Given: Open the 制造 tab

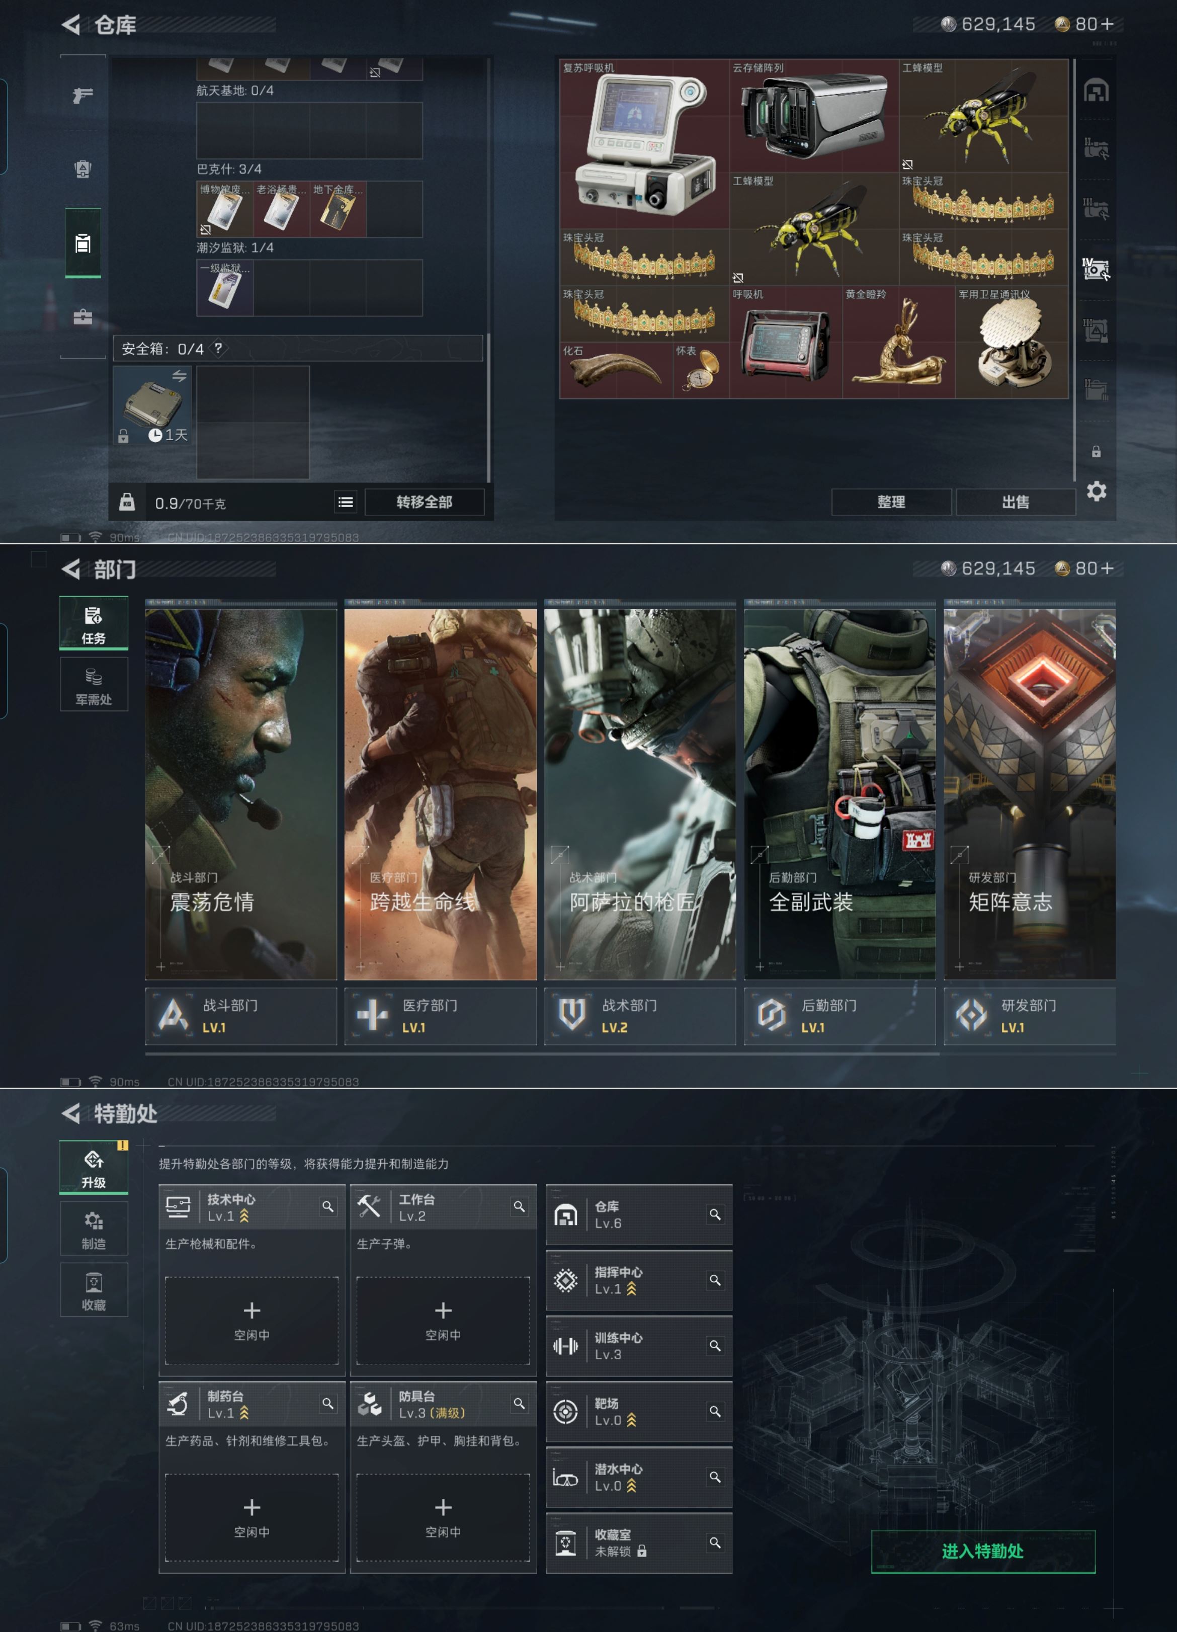Looking at the screenshot, I should pos(94,1229).
